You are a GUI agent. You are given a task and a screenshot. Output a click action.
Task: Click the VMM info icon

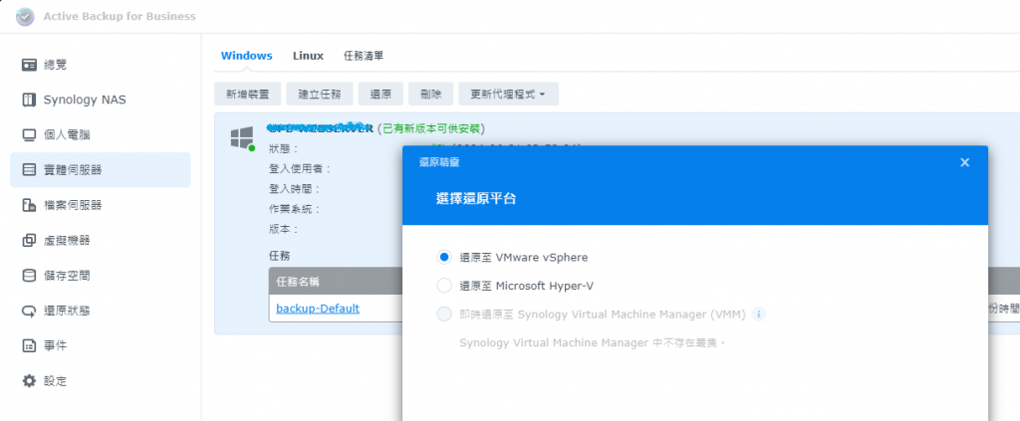coord(758,315)
